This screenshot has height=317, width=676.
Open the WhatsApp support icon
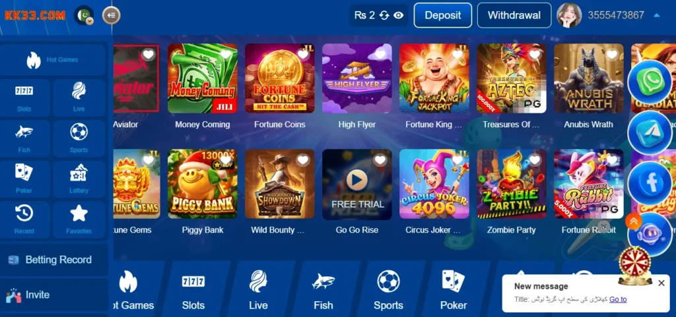coord(650,82)
